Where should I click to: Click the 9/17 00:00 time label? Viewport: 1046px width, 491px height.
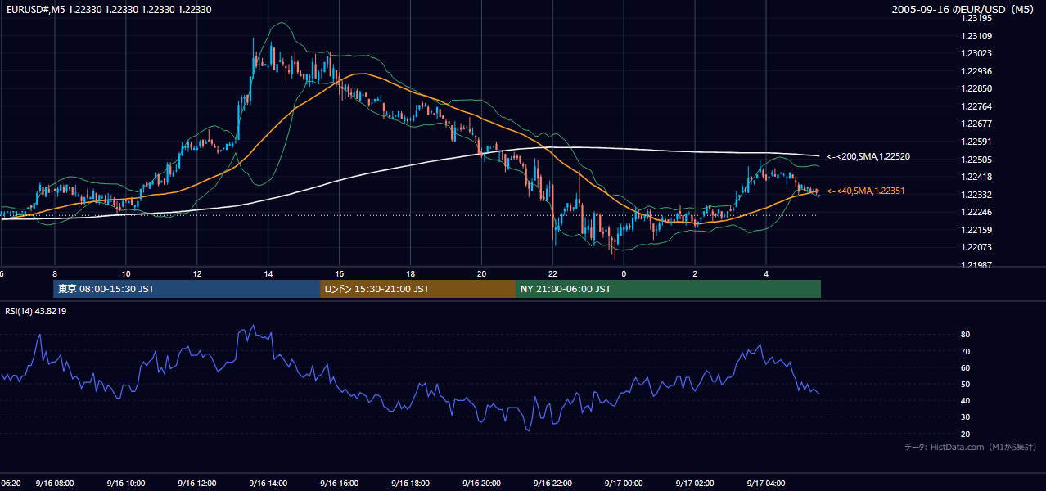pyautogui.click(x=624, y=484)
